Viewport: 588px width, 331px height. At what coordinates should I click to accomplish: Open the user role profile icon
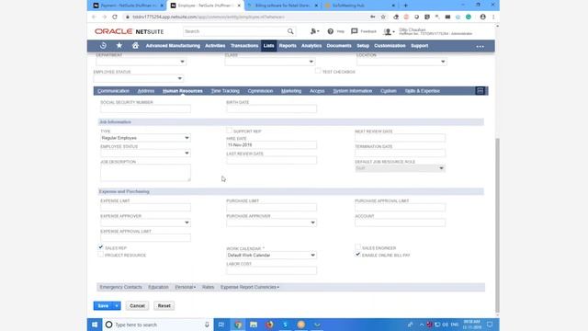point(389,32)
